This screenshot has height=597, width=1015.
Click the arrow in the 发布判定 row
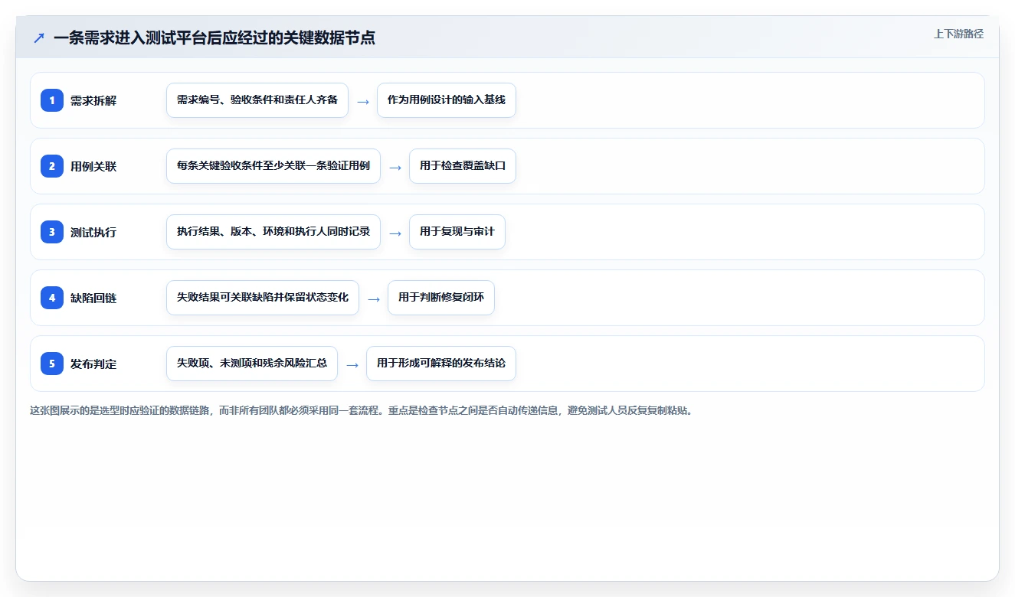coord(352,364)
